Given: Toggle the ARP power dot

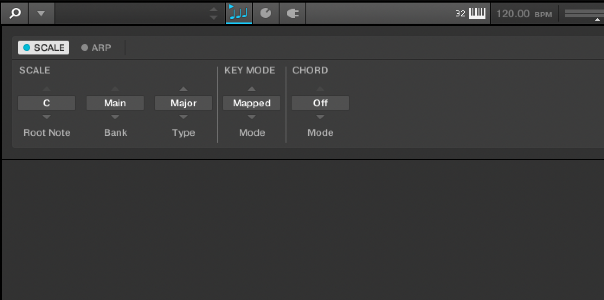Looking at the screenshot, I should click(x=85, y=48).
